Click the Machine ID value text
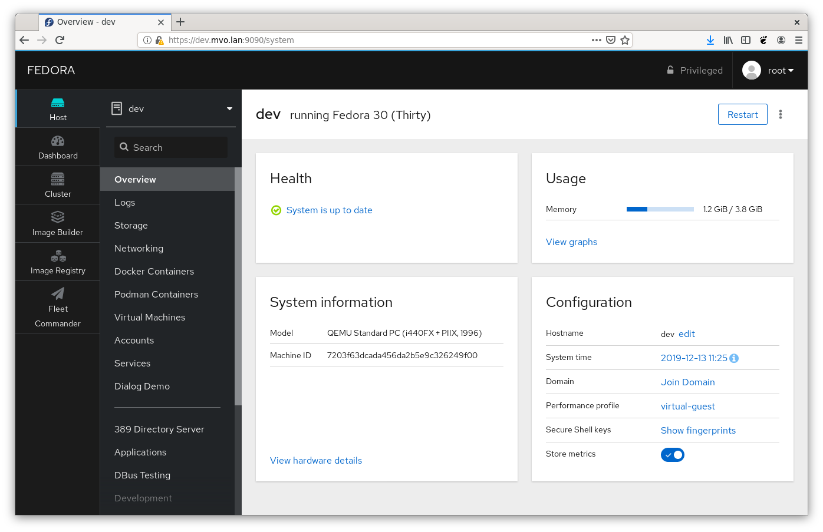Screen dimensions: 823x532 (402, 355)
